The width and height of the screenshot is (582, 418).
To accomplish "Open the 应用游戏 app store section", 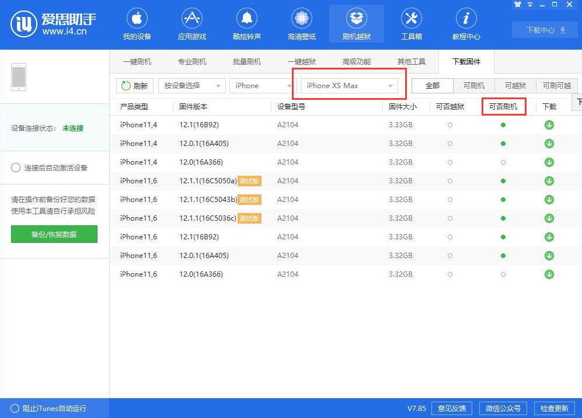I will click(x=191, y=23).
